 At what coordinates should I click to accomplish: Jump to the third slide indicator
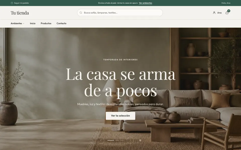click(x=122, y=140)
